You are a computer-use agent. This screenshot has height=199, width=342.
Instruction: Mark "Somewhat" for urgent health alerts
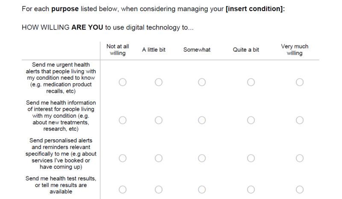click(x=202, y=82)
